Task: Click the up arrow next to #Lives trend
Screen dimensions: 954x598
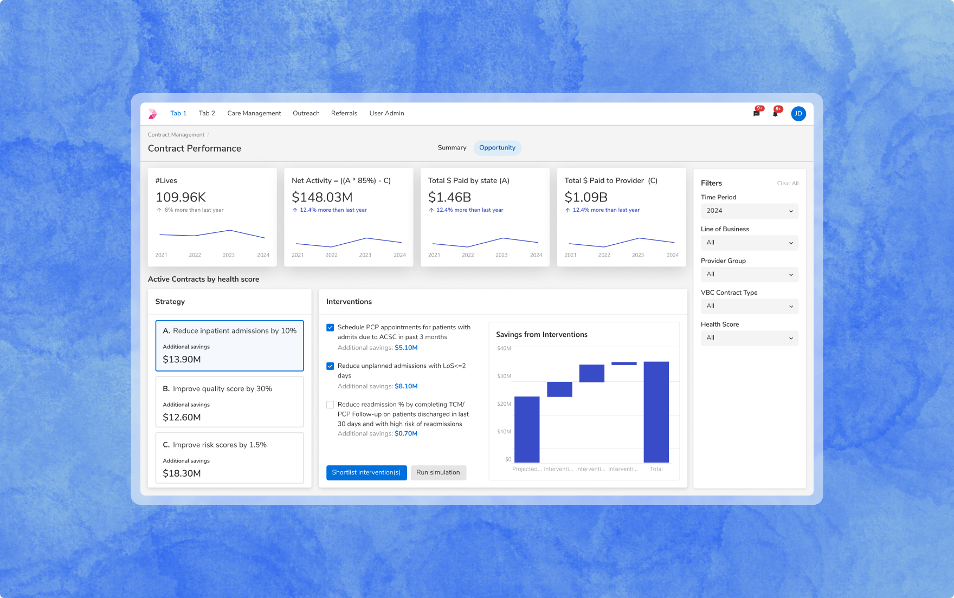Action: (159, 210)
